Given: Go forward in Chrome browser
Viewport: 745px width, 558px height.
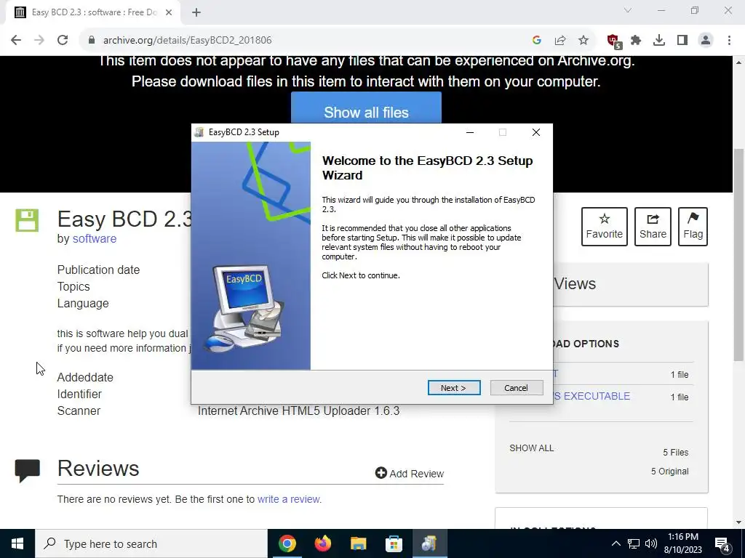Looking at the screenshot, I should click(x=39, y=40).
